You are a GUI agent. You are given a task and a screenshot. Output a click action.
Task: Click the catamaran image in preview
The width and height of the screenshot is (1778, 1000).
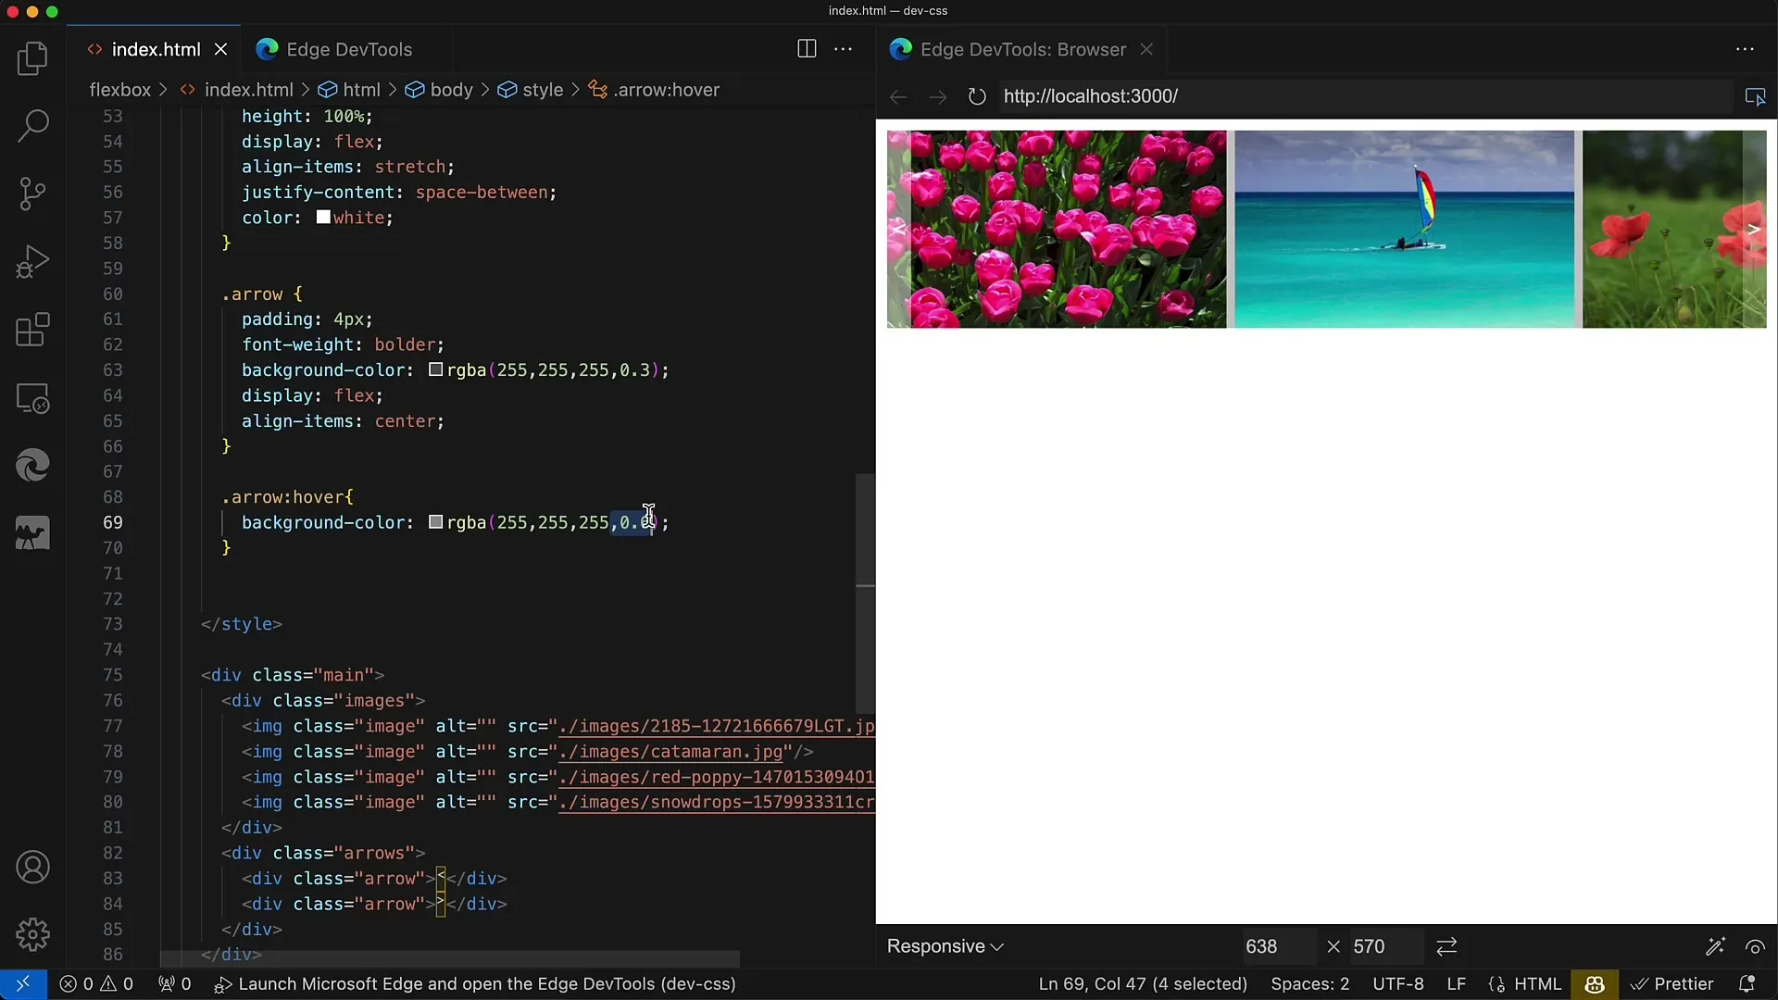point(1404,229)
